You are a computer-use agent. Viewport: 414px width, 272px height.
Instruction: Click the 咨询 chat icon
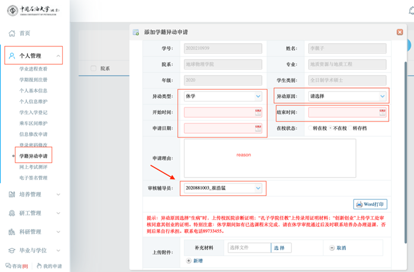(x=8, y=266)
